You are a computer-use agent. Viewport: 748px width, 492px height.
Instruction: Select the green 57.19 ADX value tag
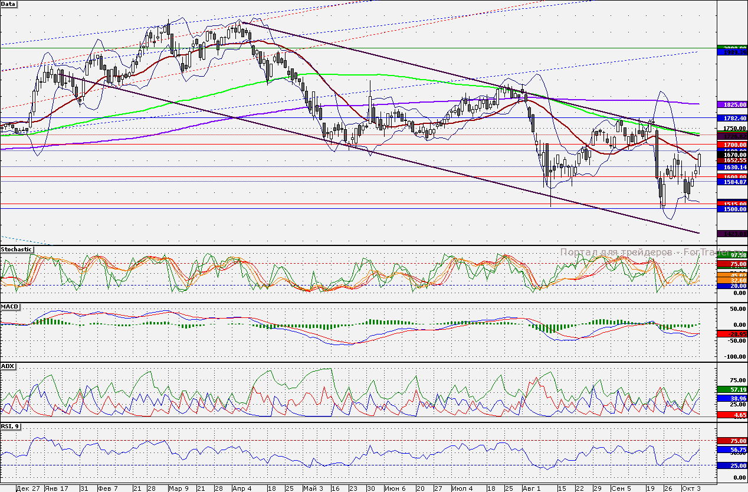click(x=733, y=389)
